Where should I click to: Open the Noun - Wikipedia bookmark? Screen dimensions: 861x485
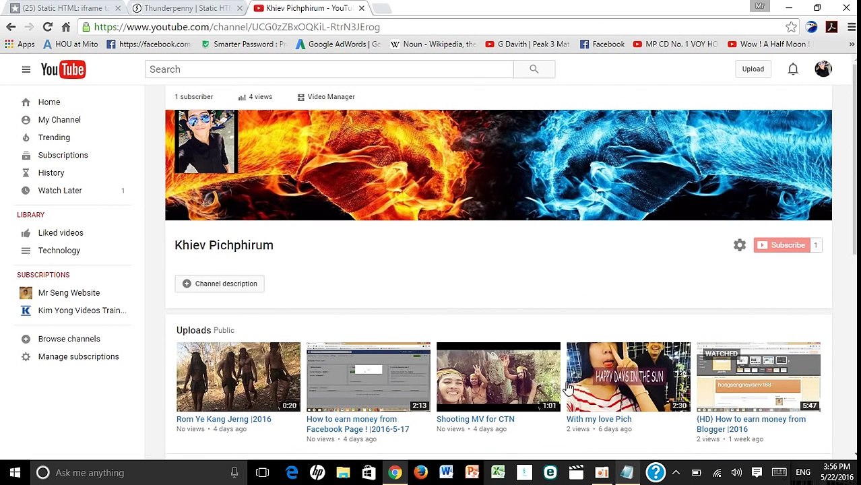[x=433, y=44]
